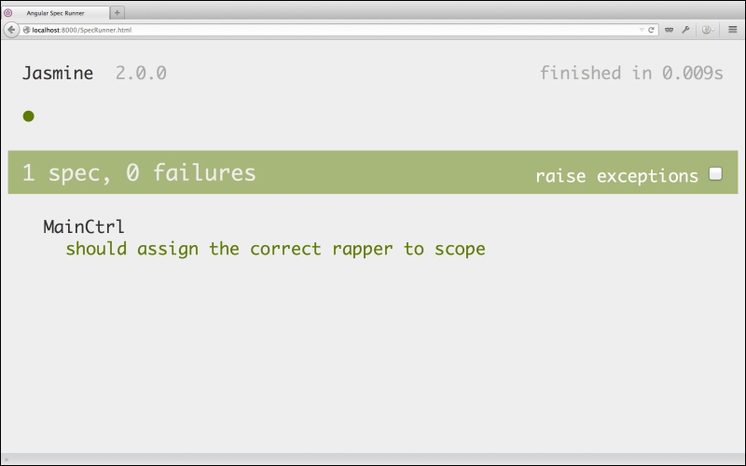Expand the Firebug icon dropdown arrow

(713, 30)
